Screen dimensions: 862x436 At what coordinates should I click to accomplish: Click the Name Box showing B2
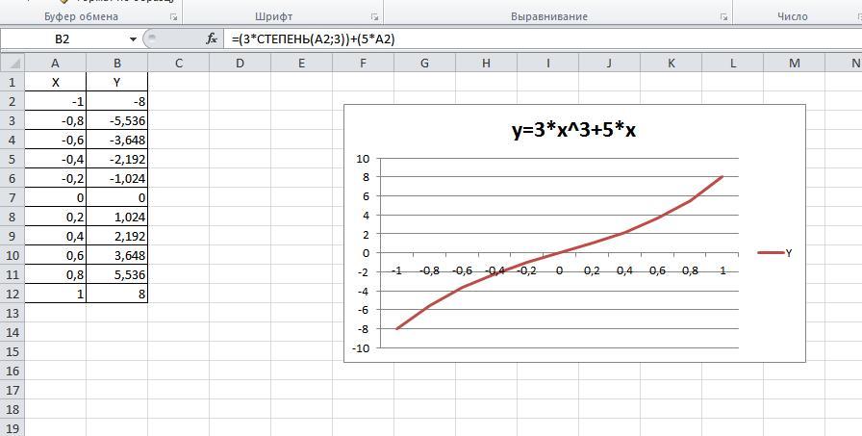pos(63,39)
